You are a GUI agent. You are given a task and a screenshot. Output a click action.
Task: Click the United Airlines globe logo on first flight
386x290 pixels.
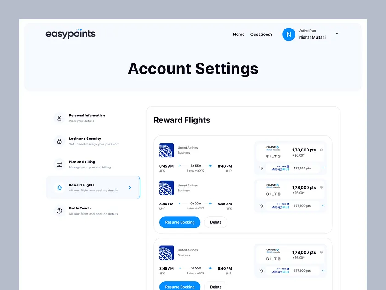(166, 150)
